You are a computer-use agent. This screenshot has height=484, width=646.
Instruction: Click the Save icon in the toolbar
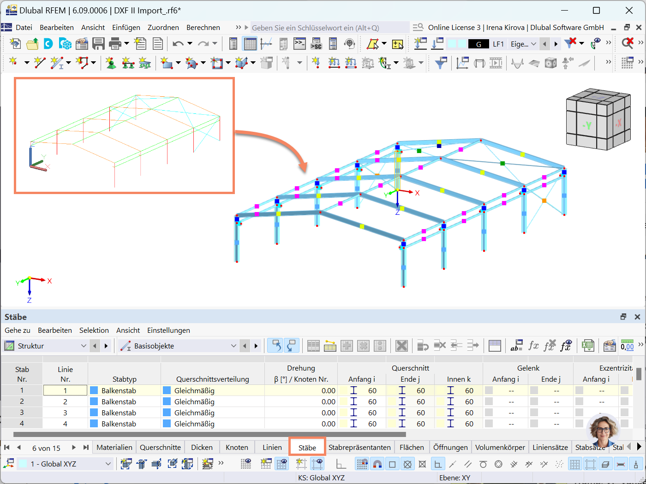click(x=98, y=43)
